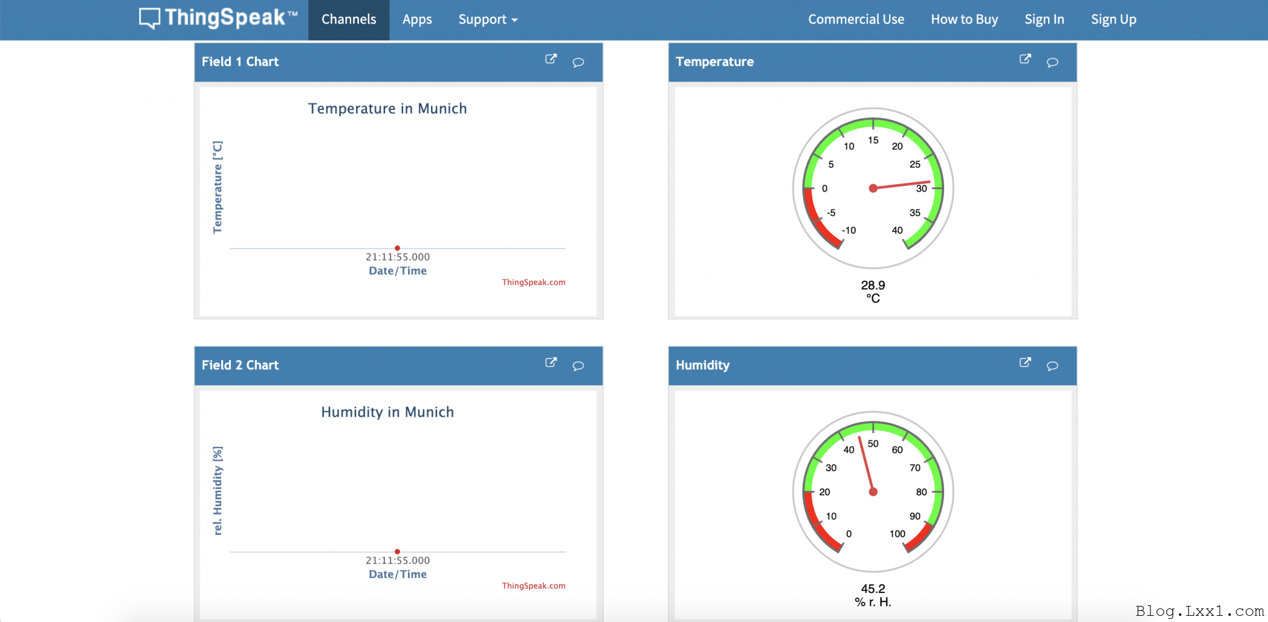Select How to Buy in navbar
This screenshot has width=1268, height=622.
pyautogui.click(x=965, y=20)
